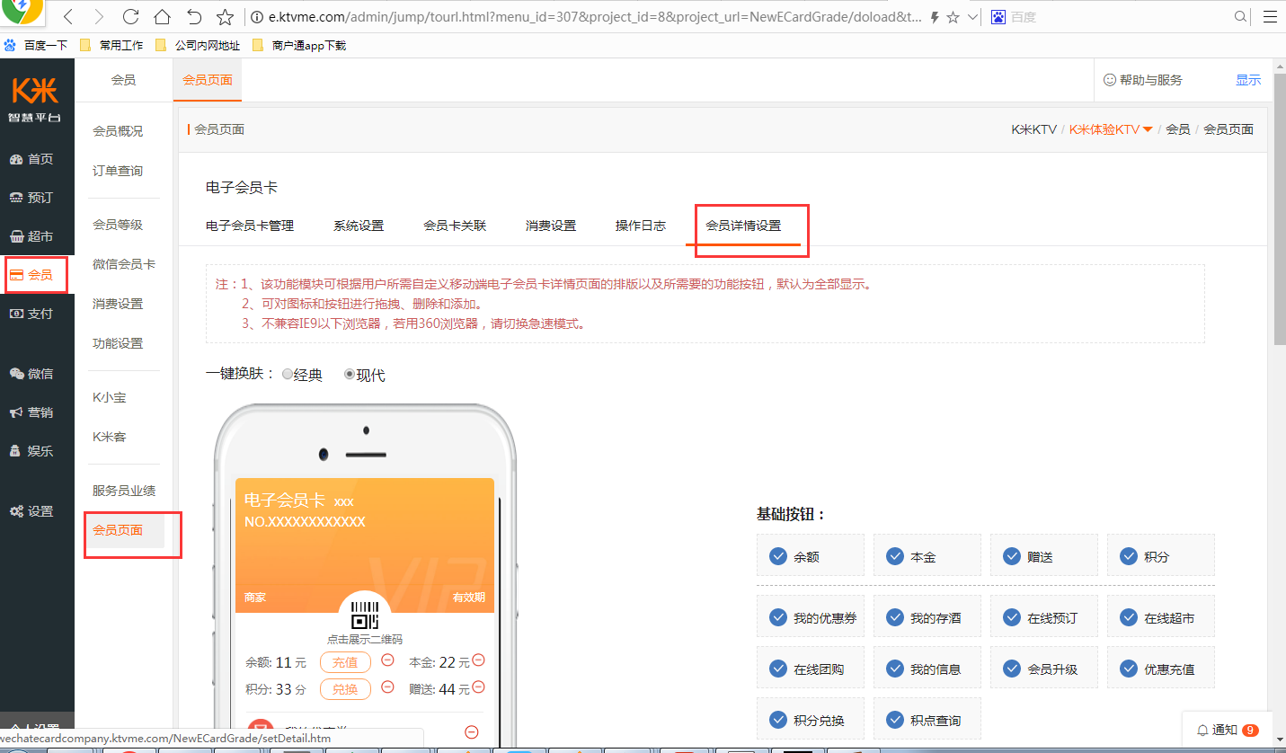Select the 经典 skin radio button

(288, 374)
